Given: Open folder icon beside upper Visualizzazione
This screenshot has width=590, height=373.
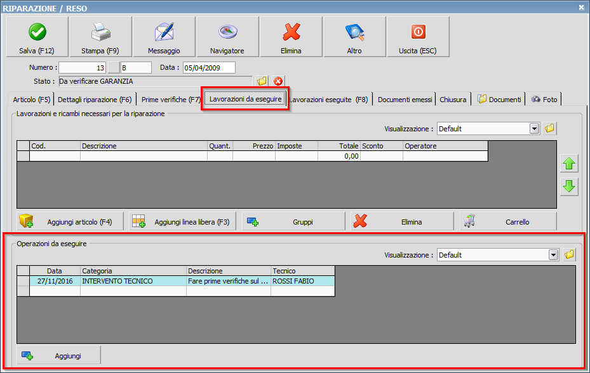Looking at the screenshot, I should 550,129.
